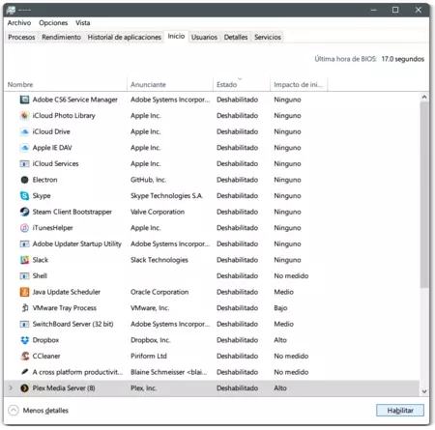435x430 pixels.
Task: Click the Java Update Scheduler icon
Action: click(24, 292)
